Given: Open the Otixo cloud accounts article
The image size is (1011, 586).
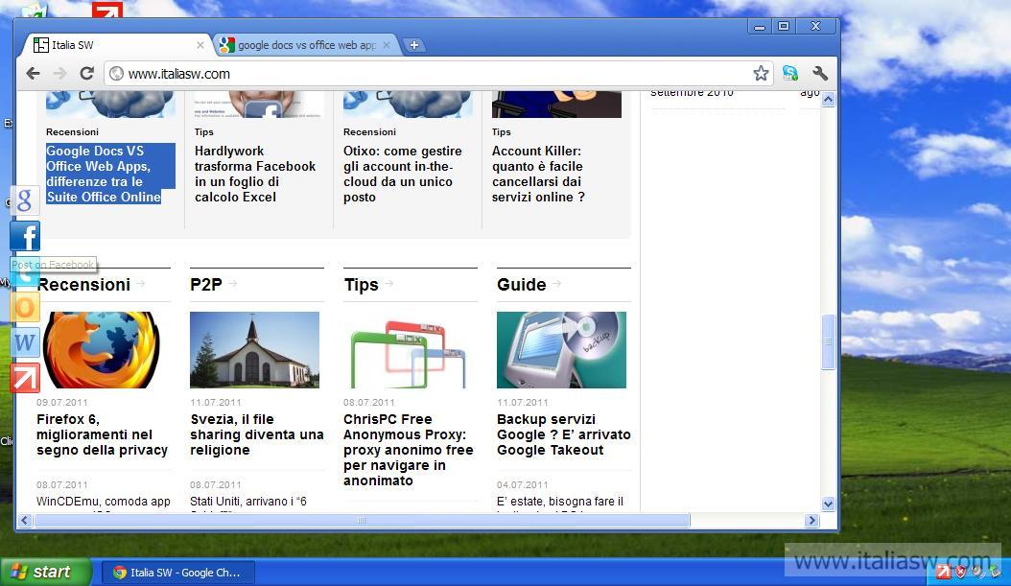Looking at the screenshot, I should (x=402, y=174).
